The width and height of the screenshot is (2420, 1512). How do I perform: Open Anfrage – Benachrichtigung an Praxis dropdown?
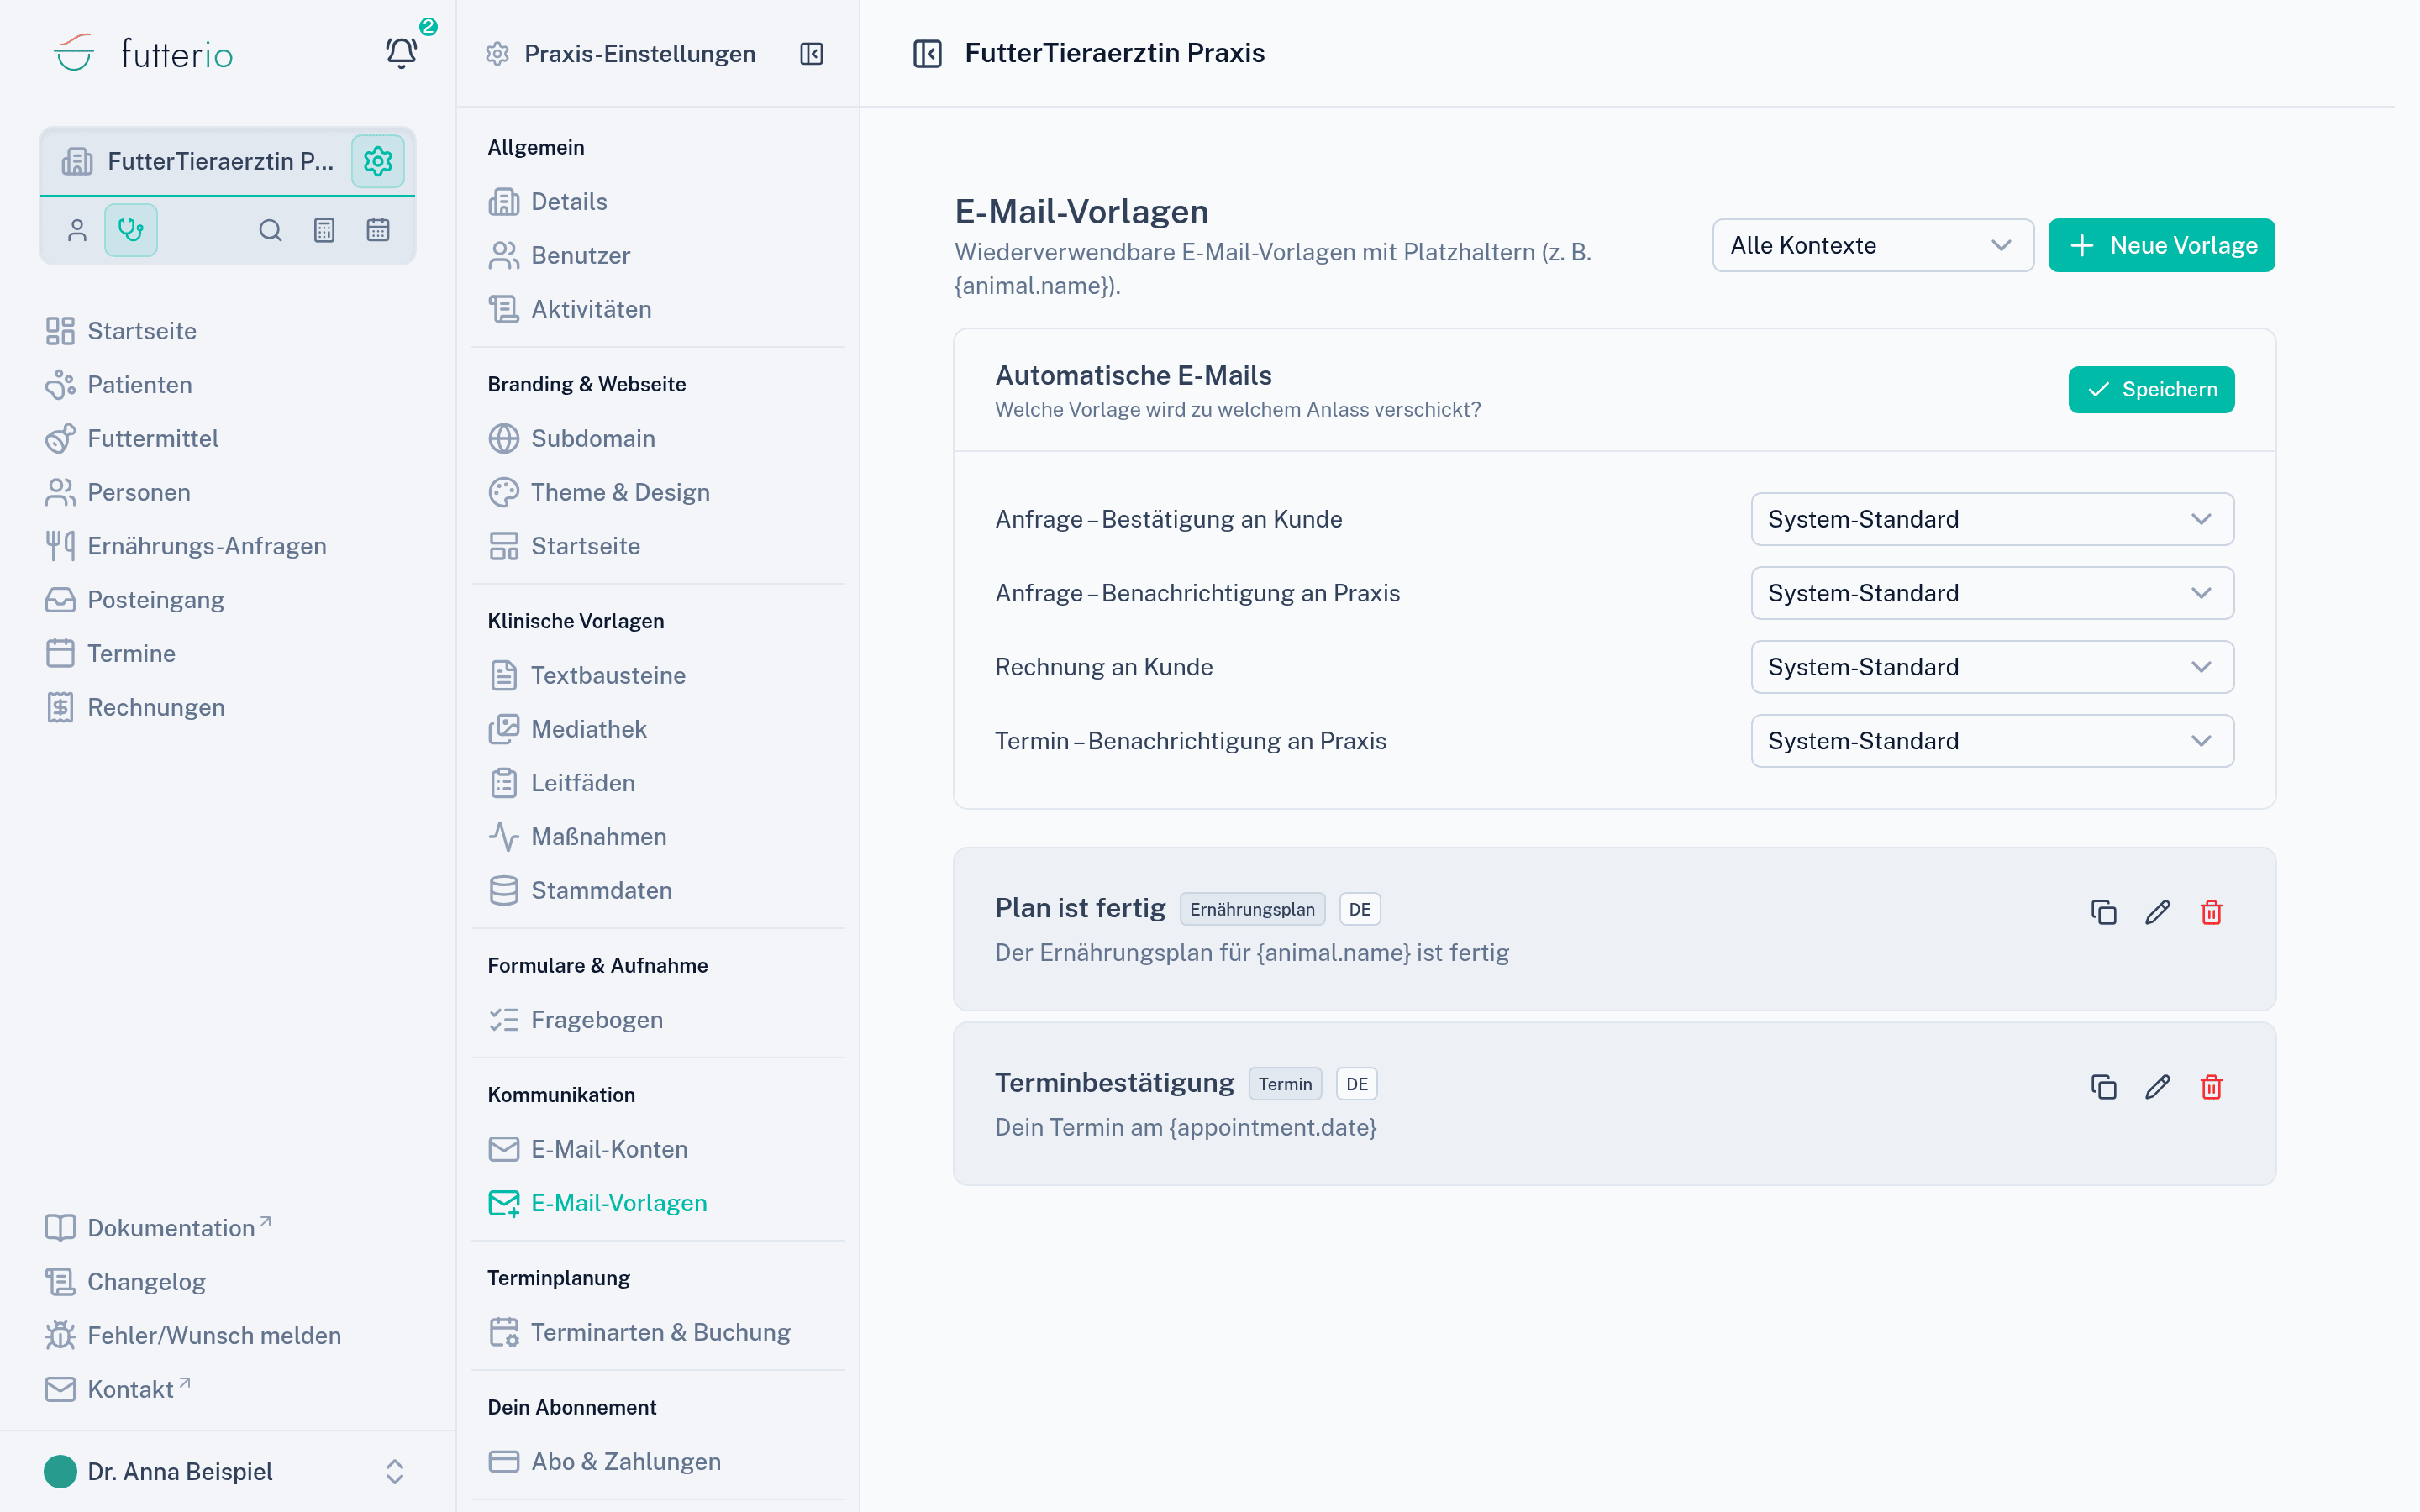(1992, 593)
